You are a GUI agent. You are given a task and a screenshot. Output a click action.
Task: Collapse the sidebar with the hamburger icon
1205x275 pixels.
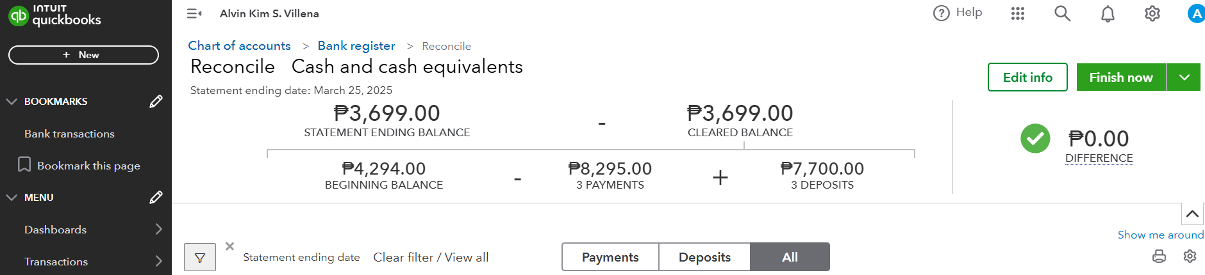click(194, 13)
